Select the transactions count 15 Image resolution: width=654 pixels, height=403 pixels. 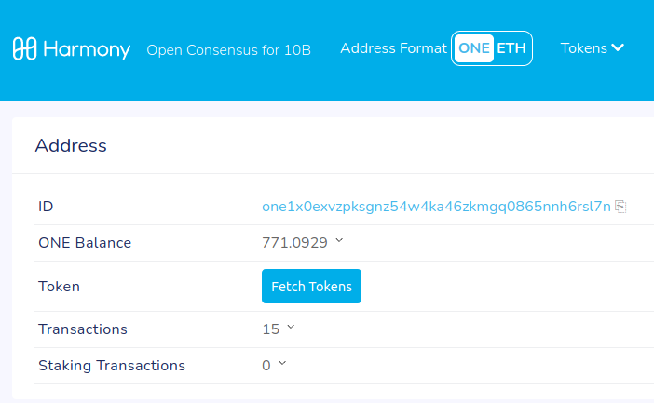pos(271,329)
